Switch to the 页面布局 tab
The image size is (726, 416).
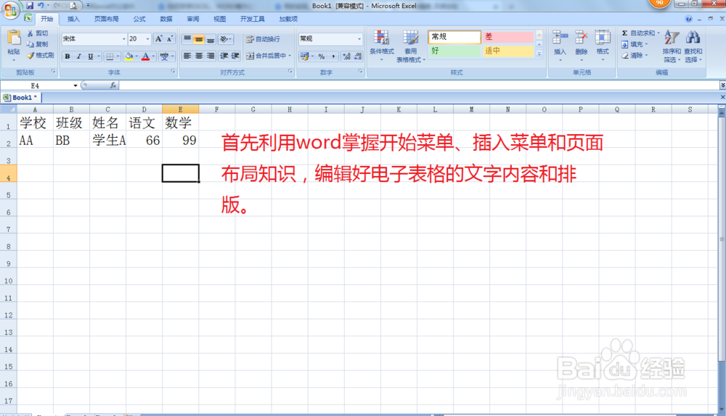click(x=107, y=19)
